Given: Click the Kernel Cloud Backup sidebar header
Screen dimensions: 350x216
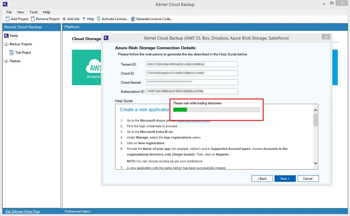Looking at the screenshot, I should [31, 27].
